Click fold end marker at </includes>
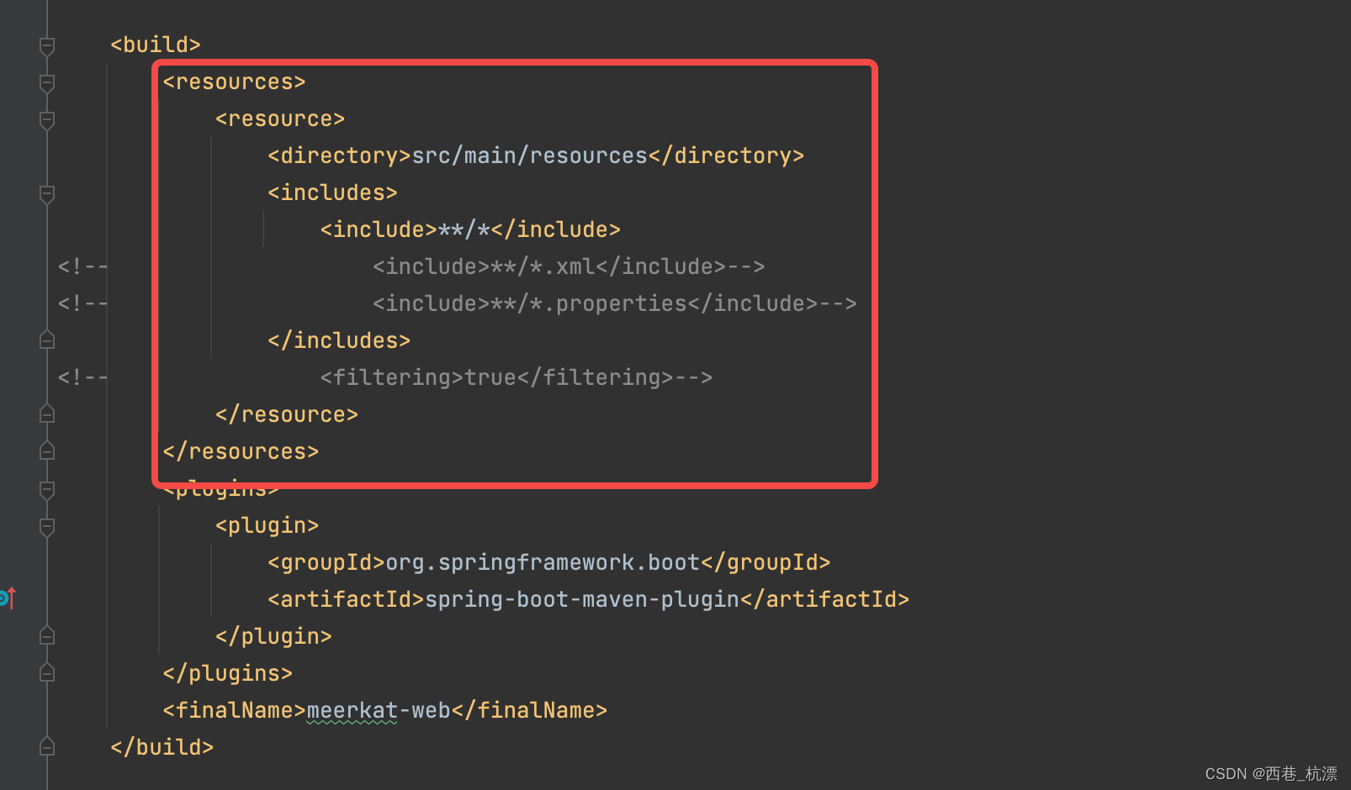This screenshot has width=1351, height=790. (x=47, y=340)
